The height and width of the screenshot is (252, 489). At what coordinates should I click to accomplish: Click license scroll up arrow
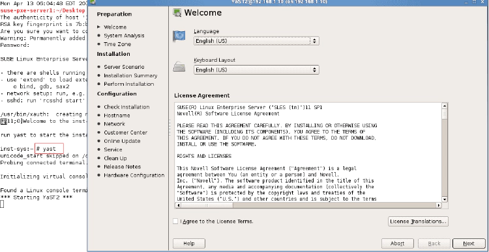pos(445,106)
